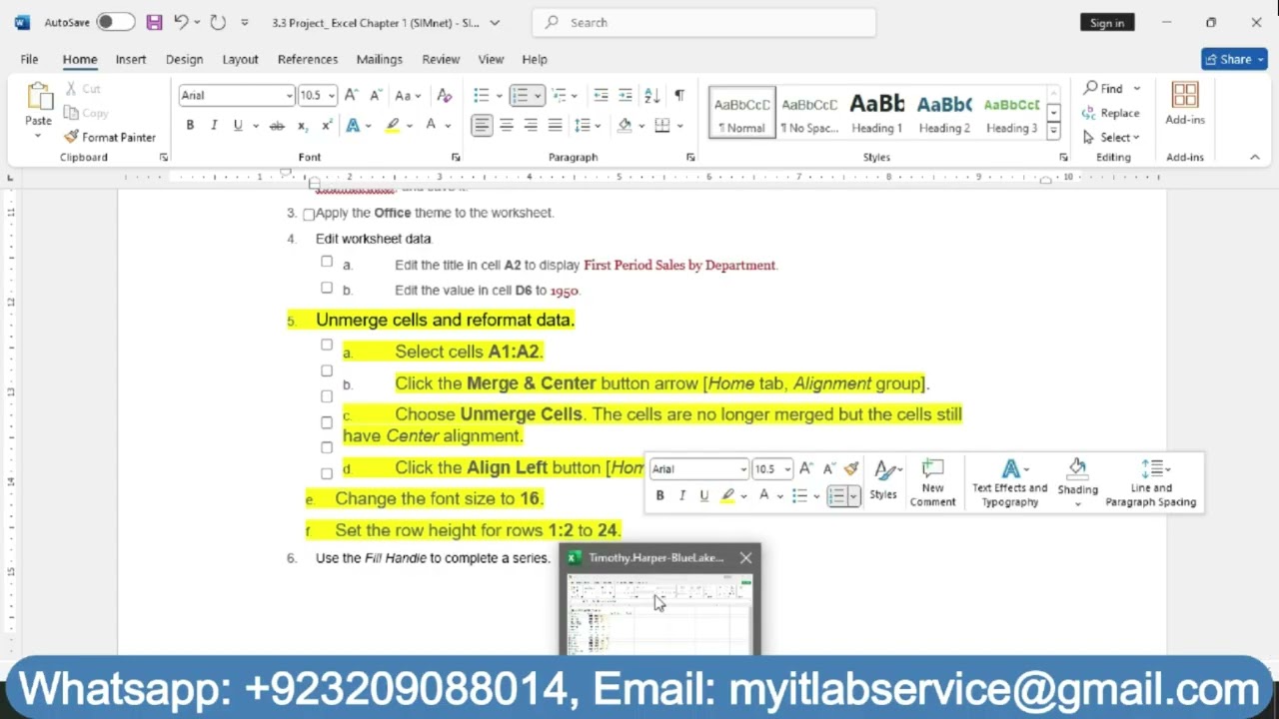Screen dimensions: 1279x719
Task: Align text left using ribbon icon
Action: click(x=483, y=125)
